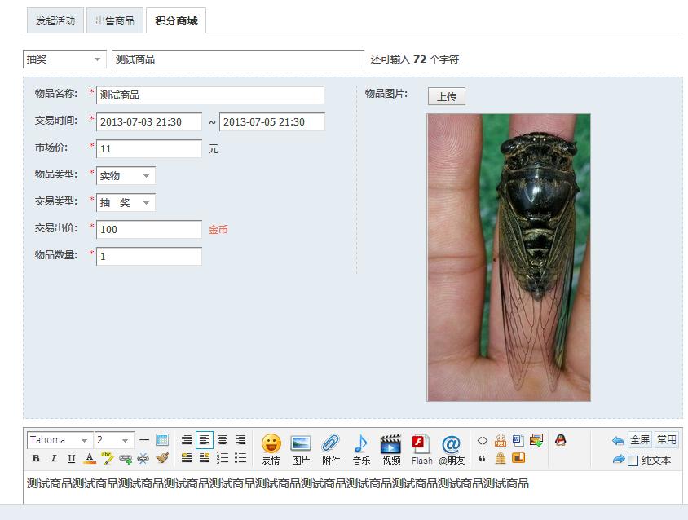Switch editor to 全屏 fullscreen
Image resolution: width=688 pixels, height=520 pixels.
coord(640,439)
